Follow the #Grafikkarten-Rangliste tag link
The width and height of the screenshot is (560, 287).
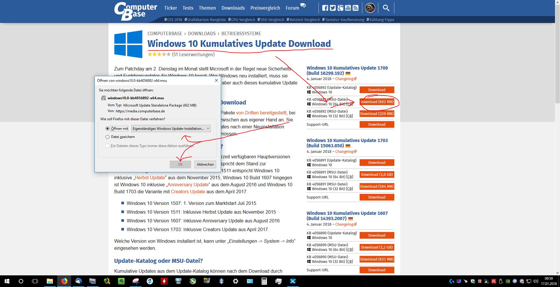pos(205,20)
